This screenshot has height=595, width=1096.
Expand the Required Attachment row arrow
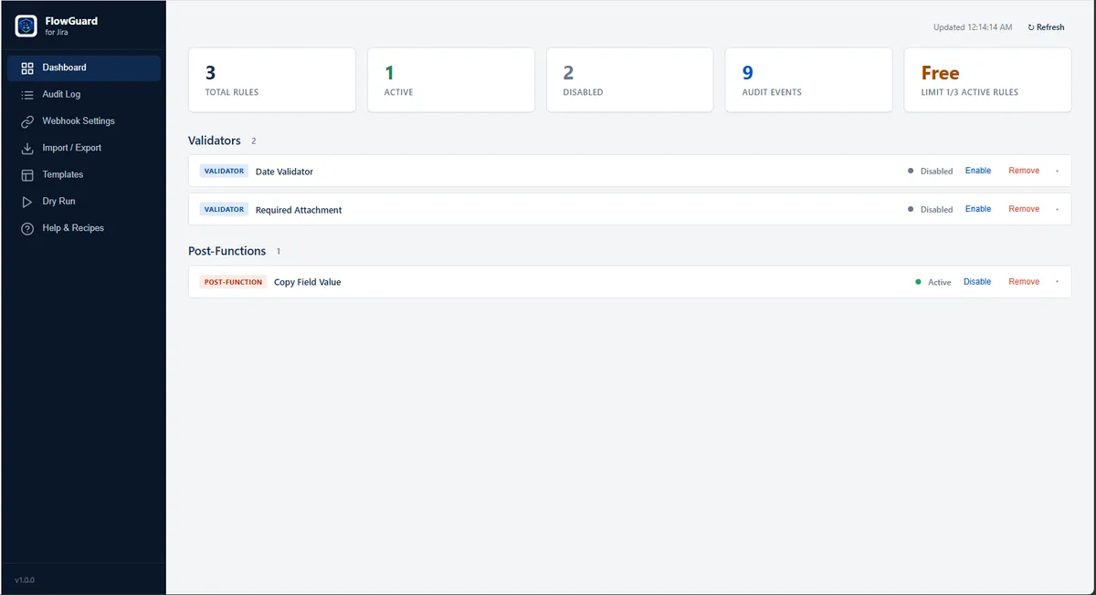[1057, 209]
